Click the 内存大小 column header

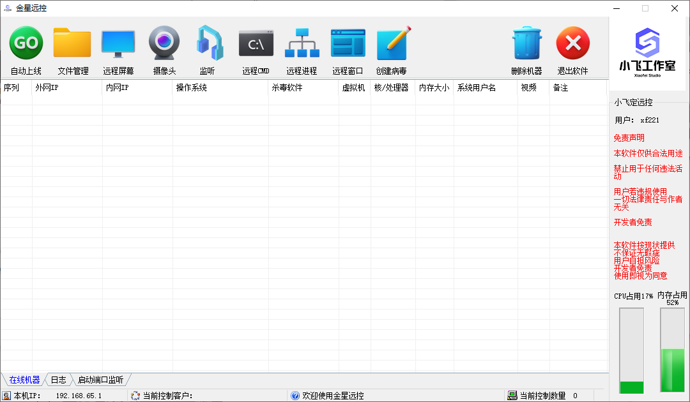point(434,87)
